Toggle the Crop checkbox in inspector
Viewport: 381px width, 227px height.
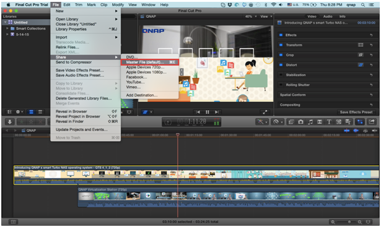281,55
